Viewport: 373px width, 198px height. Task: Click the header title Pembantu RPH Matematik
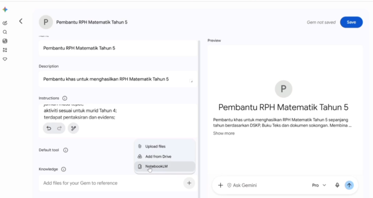tap(92, 22)
